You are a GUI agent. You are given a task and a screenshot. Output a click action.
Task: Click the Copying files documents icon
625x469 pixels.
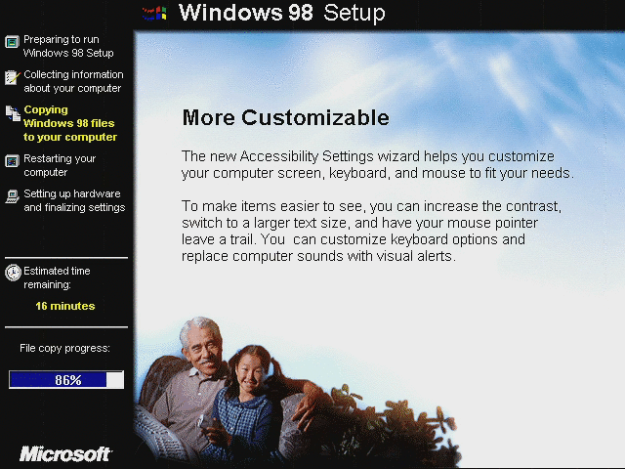pyautogui.click(x=13, y=113)
